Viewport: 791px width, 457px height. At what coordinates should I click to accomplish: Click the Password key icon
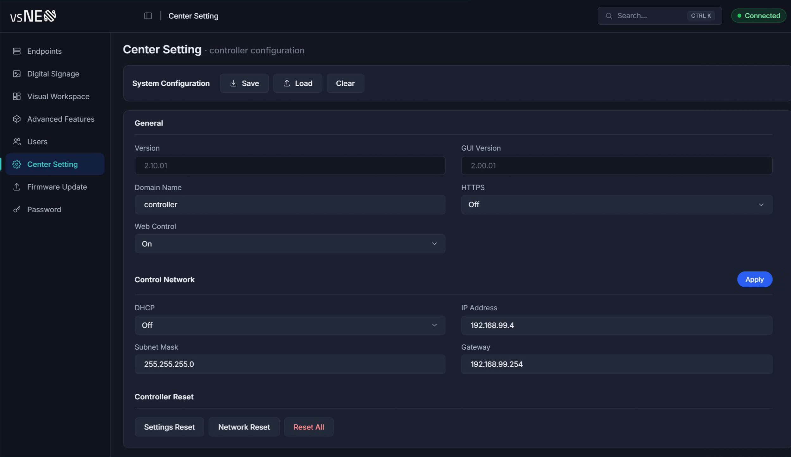[x=16, y=210]
